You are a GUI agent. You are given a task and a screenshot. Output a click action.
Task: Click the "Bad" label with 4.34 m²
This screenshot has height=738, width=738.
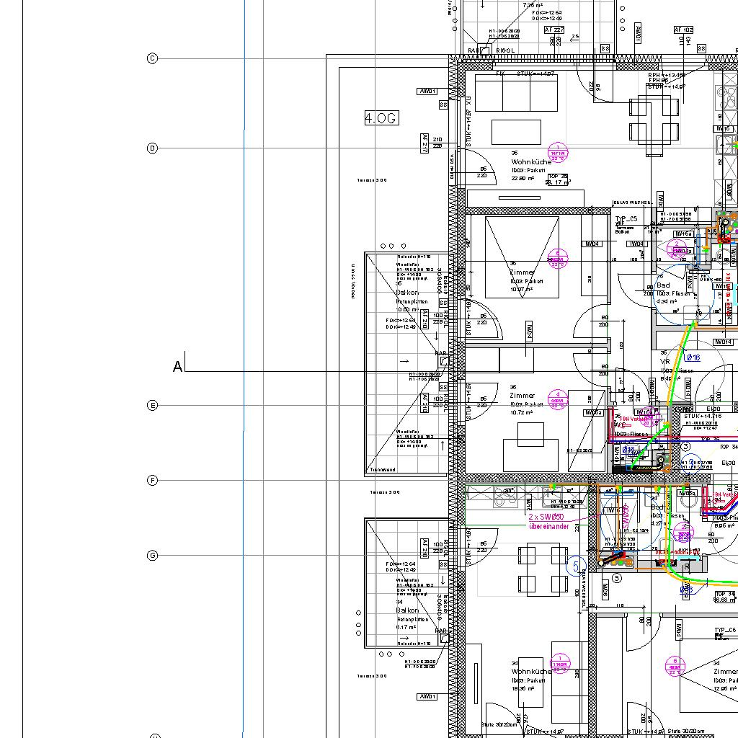pos(663,285)
